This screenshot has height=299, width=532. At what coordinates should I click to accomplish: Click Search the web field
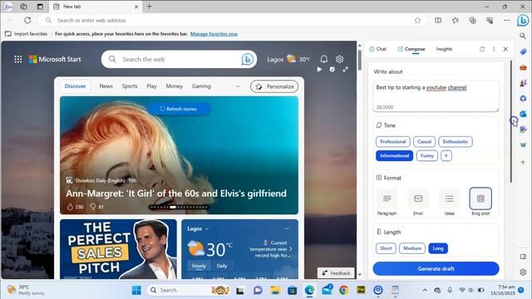pyautogui.click(x=180, y=59)
